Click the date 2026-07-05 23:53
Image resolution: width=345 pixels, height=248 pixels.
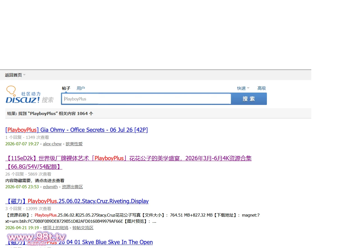point(22,187)
